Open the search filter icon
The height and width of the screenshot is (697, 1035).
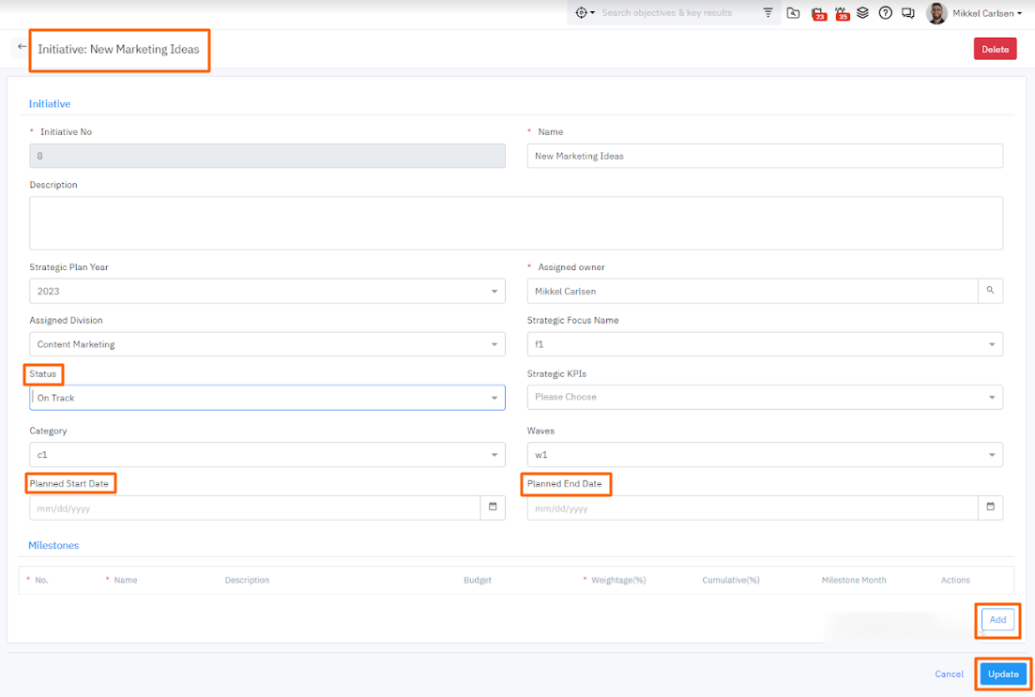pyautogui.click(x=769, y=13)
